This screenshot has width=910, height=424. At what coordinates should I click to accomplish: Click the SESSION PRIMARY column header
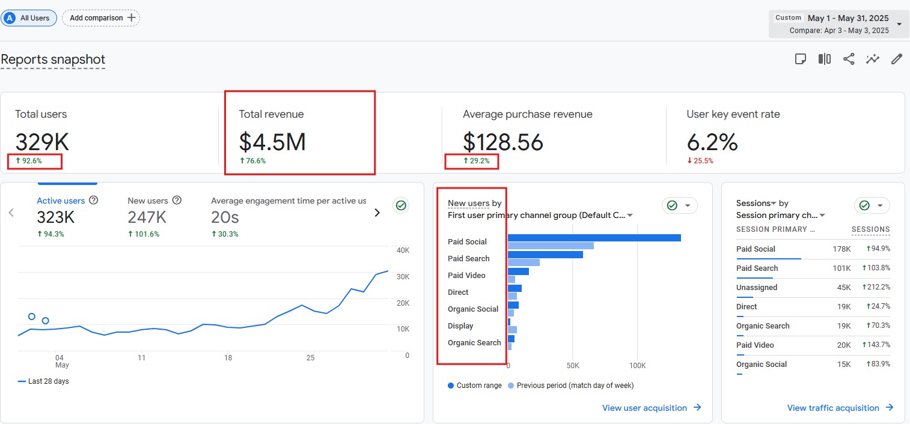pos(775,229)
